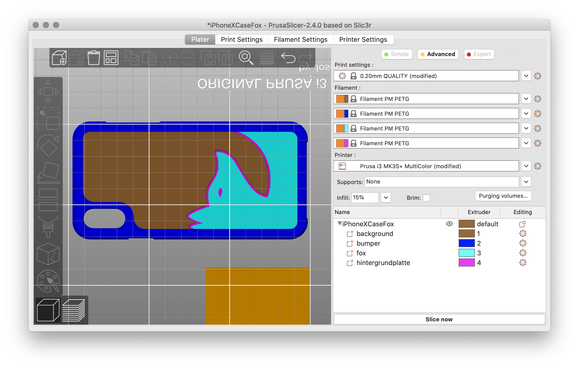This screenshot has height=369, width=579.
Task: Select Advanced mode
Action: click(x=438, y=54)
